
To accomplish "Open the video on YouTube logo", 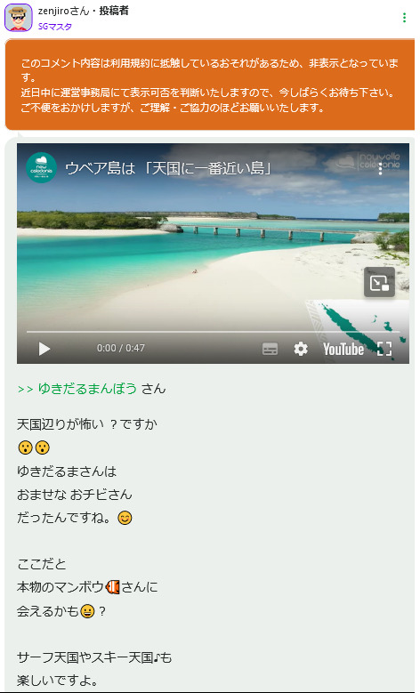I will pyautogui.click(x=343, y=349).
